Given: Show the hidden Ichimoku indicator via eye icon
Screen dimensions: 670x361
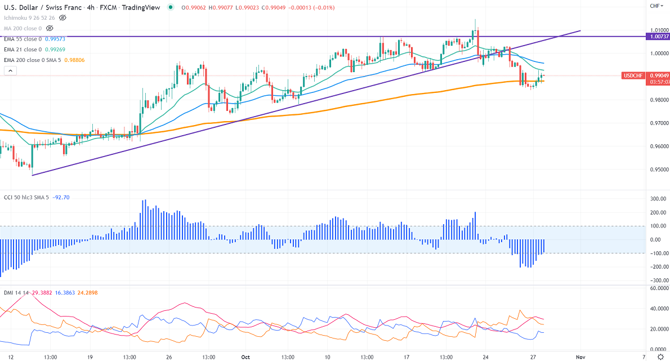Looking at the screenshot, I should [62, 18].
